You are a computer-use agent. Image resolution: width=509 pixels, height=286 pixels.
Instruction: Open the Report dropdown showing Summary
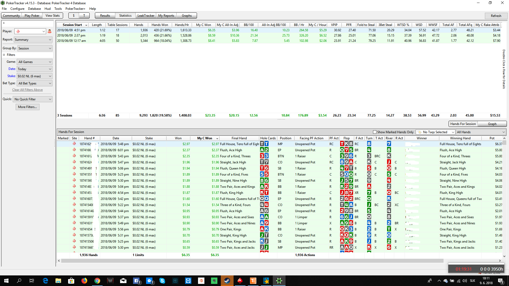(x=33, y=40)
